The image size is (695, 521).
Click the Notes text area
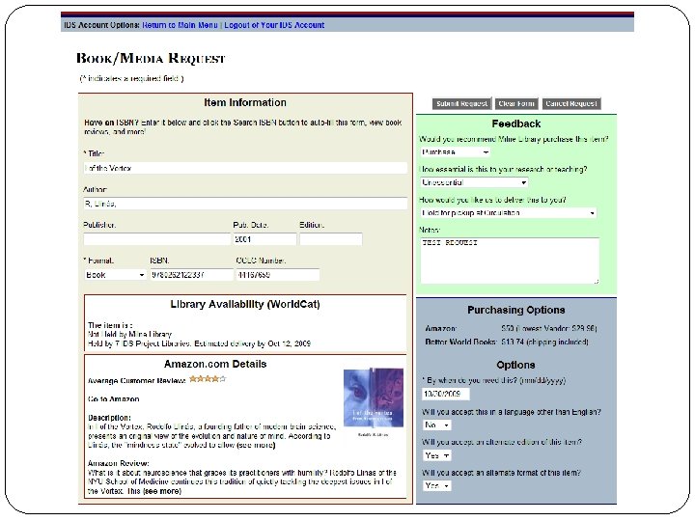510,260
